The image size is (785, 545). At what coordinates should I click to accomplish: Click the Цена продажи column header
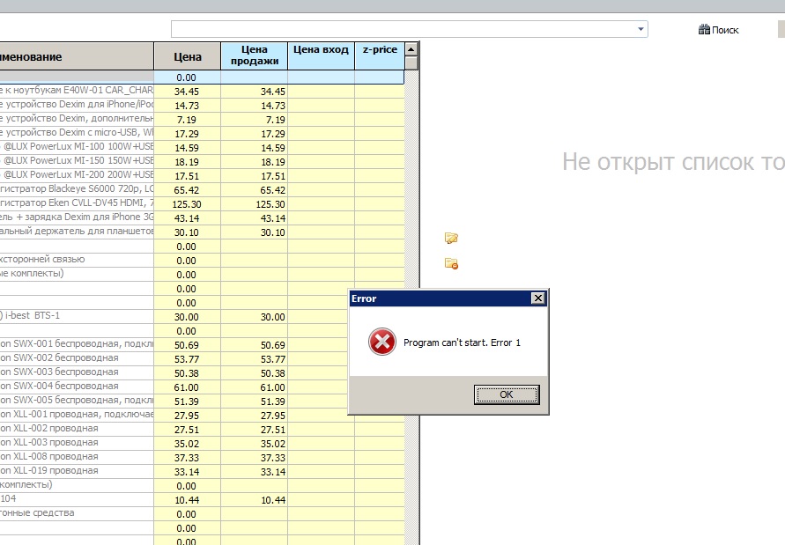255,55
